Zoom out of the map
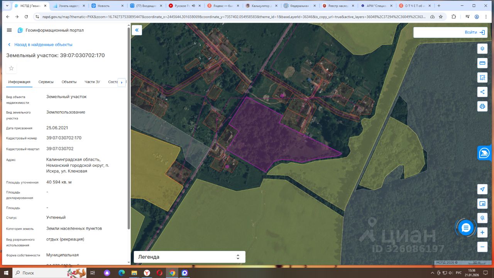 (482, 247)
